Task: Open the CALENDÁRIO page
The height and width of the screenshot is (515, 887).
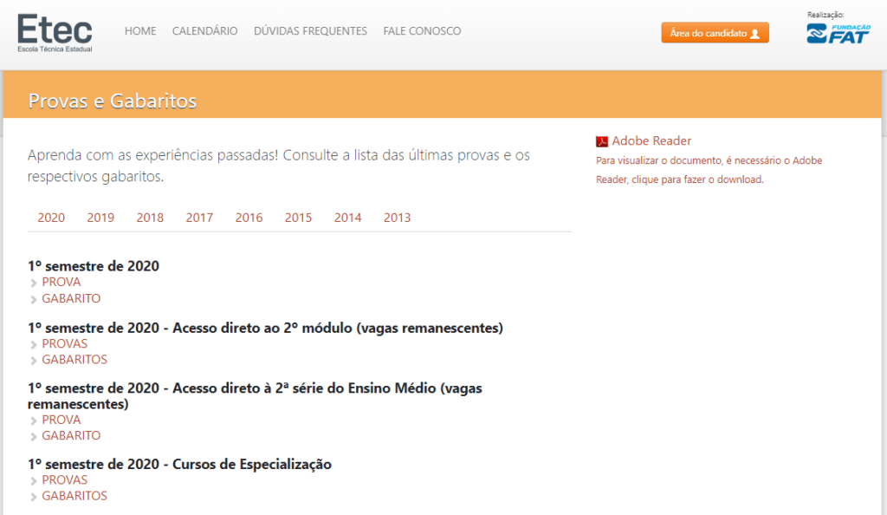Action: [x=204, y=31]
